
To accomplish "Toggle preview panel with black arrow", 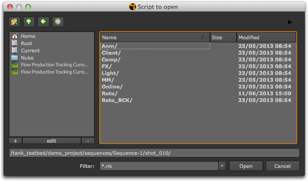I will (290, 22).
